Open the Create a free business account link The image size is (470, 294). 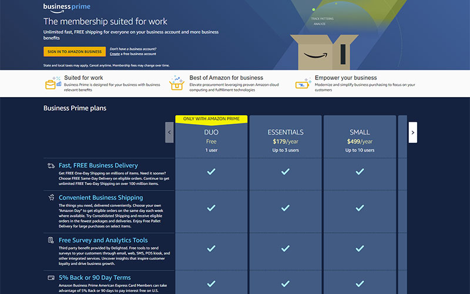point(133,54)
